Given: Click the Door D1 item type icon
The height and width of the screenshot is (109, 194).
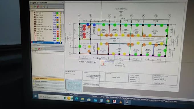Looking at the screenshot, I should pyautogui.click(x=35, y=33).
